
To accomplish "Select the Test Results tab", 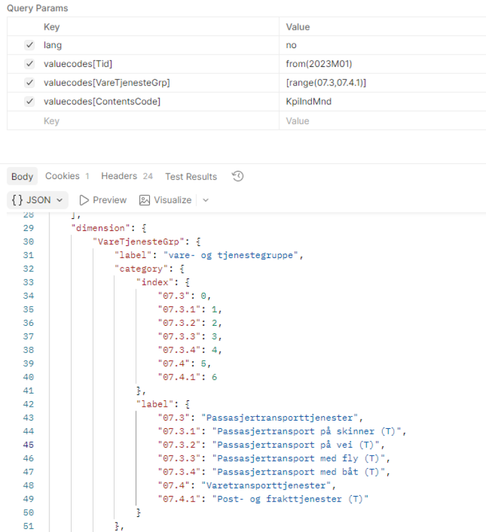I will coord(190,176).
